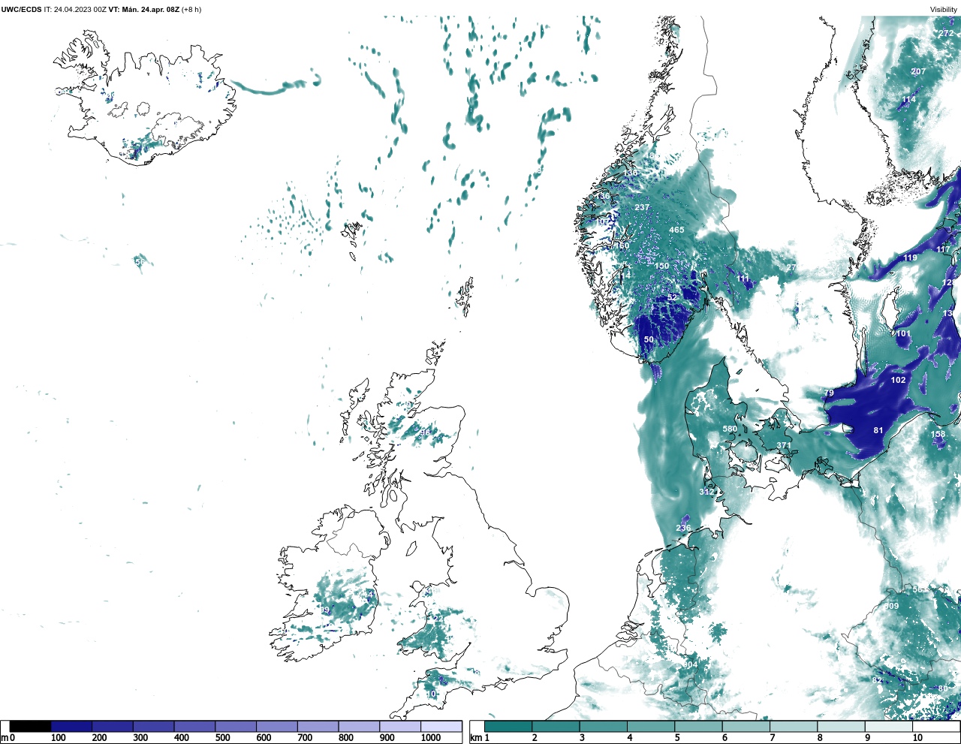The image size is (961, 744).
Task: Select the '500' label on metre legend
Action: pos(222,738)
